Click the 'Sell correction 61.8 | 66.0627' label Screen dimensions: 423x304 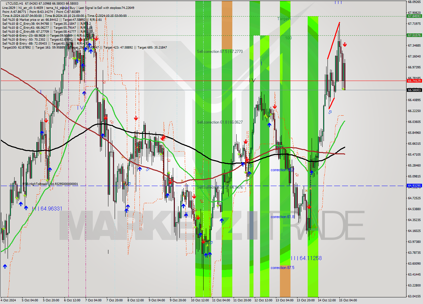pyautogui.click(x=220, y=122)
